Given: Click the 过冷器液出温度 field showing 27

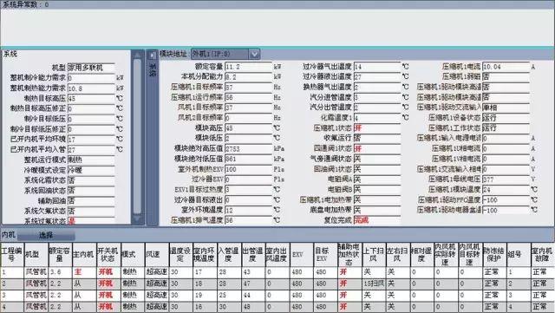Looking at the screenshot, I should coord(377,76).
